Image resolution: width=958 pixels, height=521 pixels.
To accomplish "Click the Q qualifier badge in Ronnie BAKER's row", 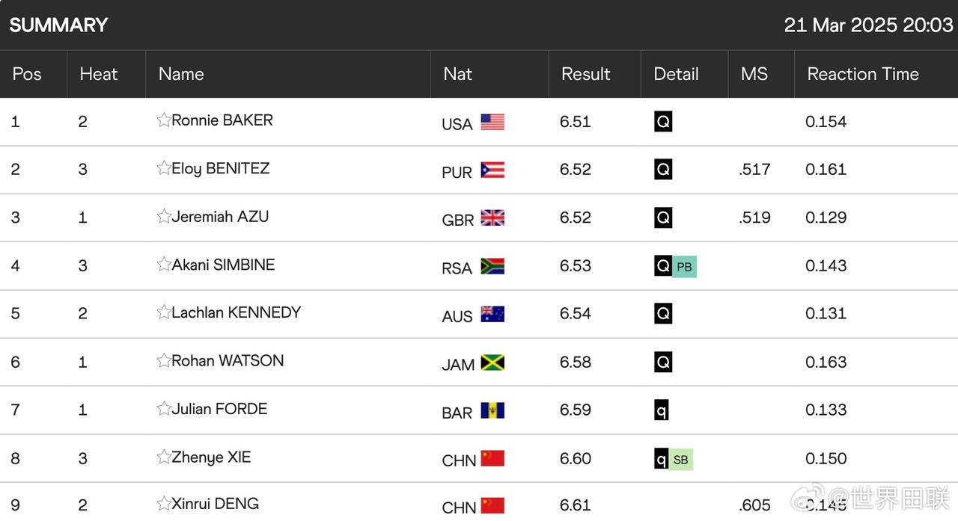I will (663, 122).
